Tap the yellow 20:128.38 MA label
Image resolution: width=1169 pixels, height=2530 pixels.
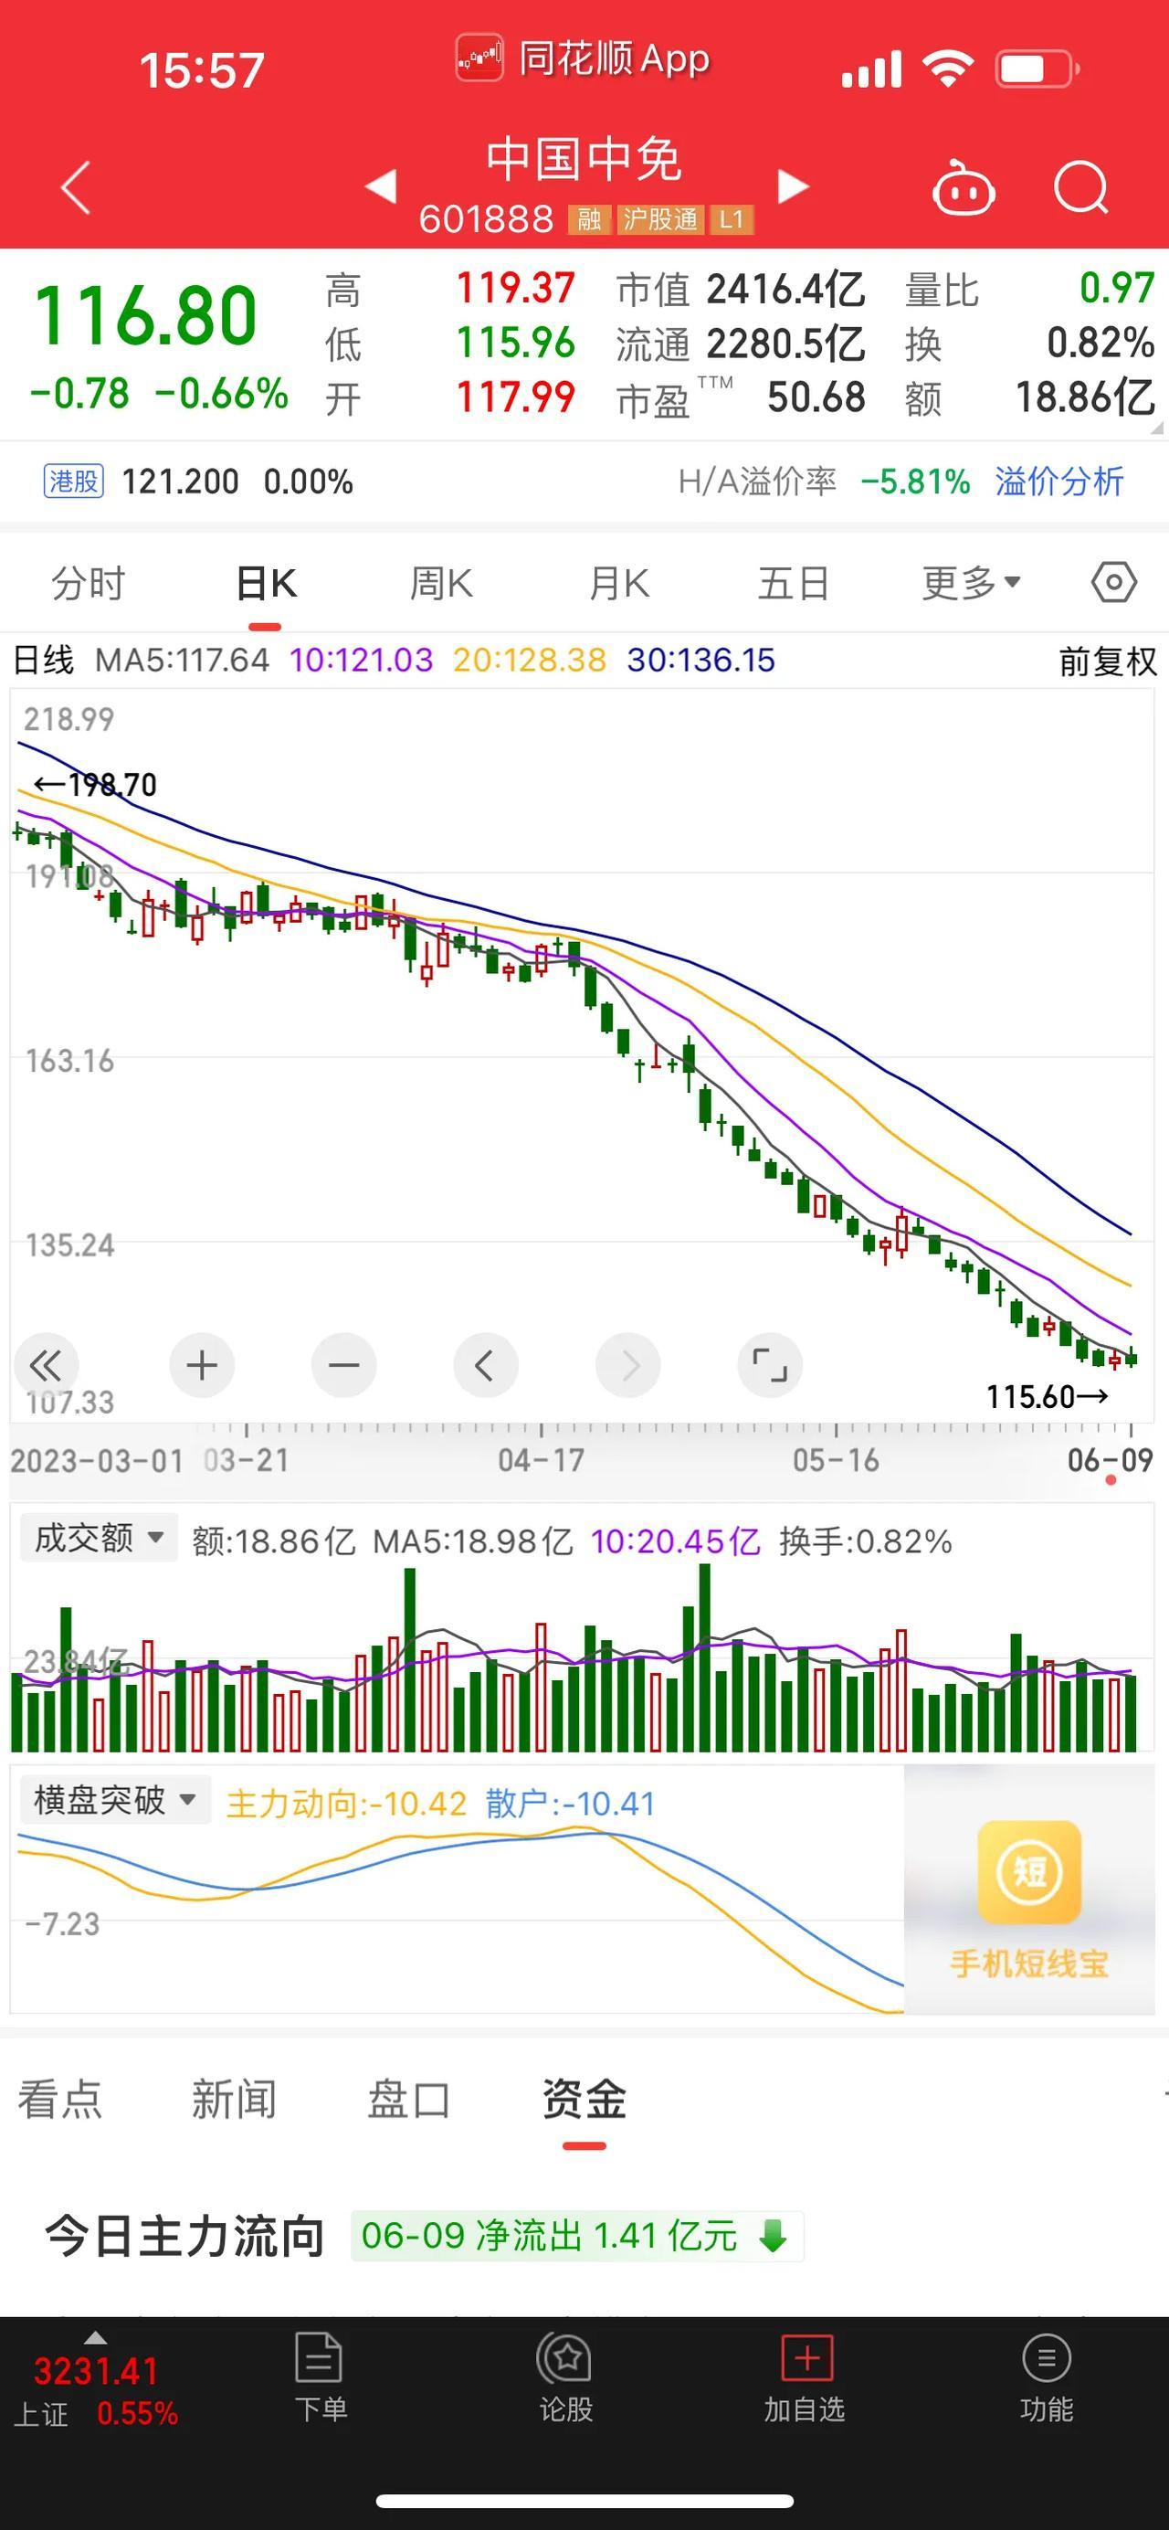529,660
